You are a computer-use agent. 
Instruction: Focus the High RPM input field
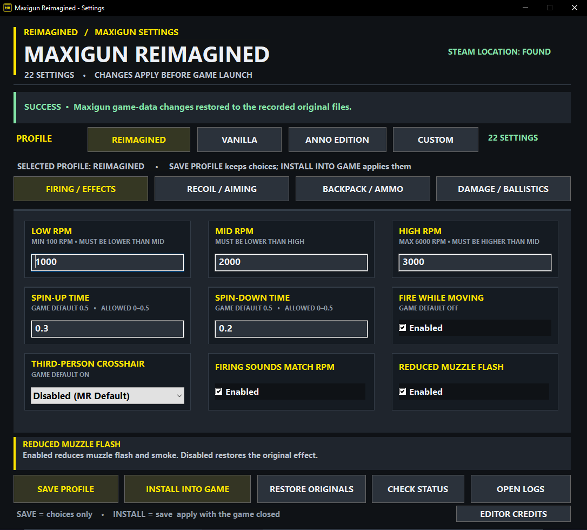(475, 262)
